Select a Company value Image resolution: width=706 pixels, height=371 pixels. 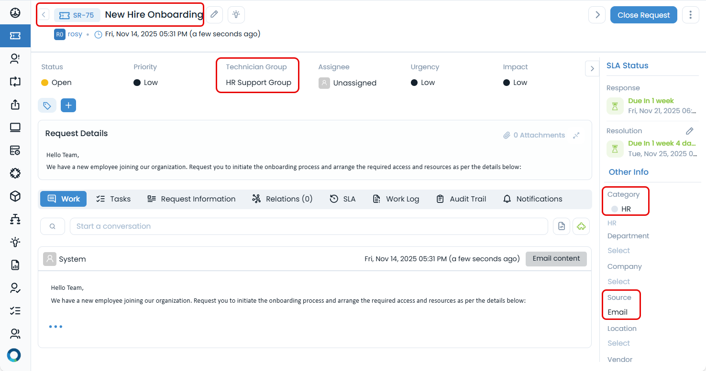618,282
